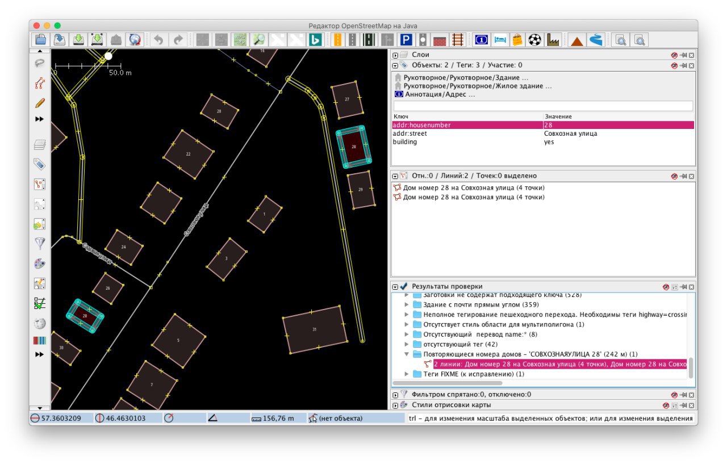
Task: Select the draw nodes tool in left sidebar
Action: 40,83
